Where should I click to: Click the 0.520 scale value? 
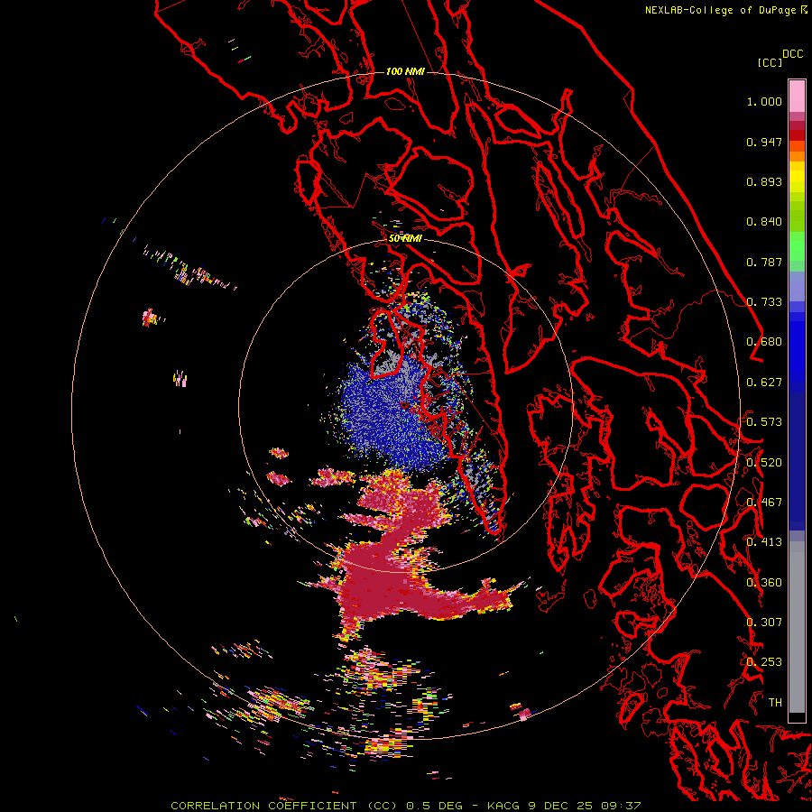764,463
